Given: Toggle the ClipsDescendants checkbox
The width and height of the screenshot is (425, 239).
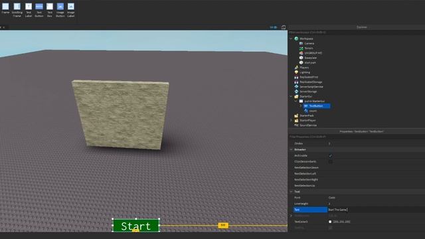Looking at the screenshot, I should point(331,161).
